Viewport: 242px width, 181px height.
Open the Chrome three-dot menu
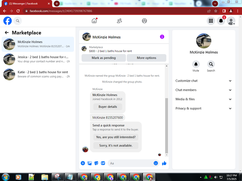[238, 11]
